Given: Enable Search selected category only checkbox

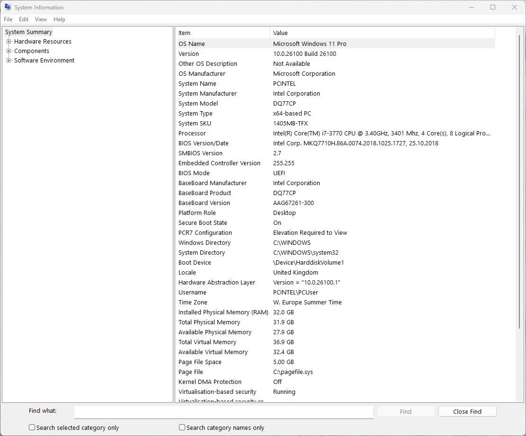Looking at the screenshot, I should (x=32, y=427).
